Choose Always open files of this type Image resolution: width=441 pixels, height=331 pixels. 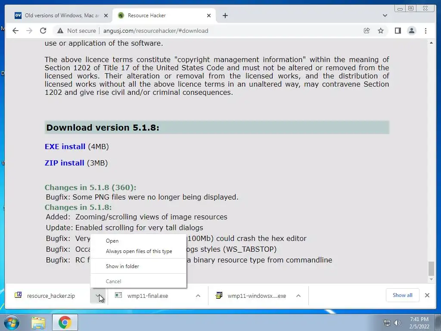[139, 251]
